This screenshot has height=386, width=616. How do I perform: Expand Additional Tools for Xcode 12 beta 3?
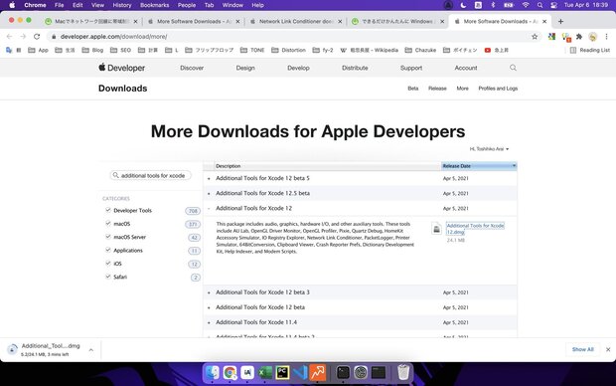coord(209,292)
